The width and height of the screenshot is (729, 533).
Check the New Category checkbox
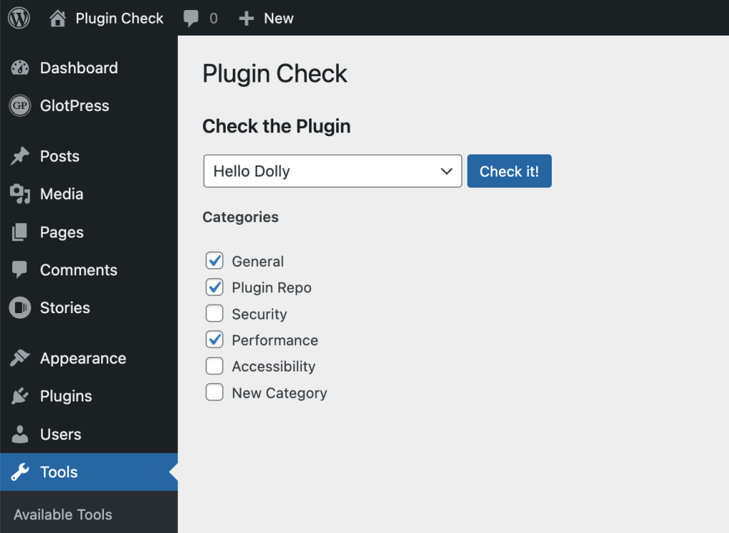(x=214, y=391)
